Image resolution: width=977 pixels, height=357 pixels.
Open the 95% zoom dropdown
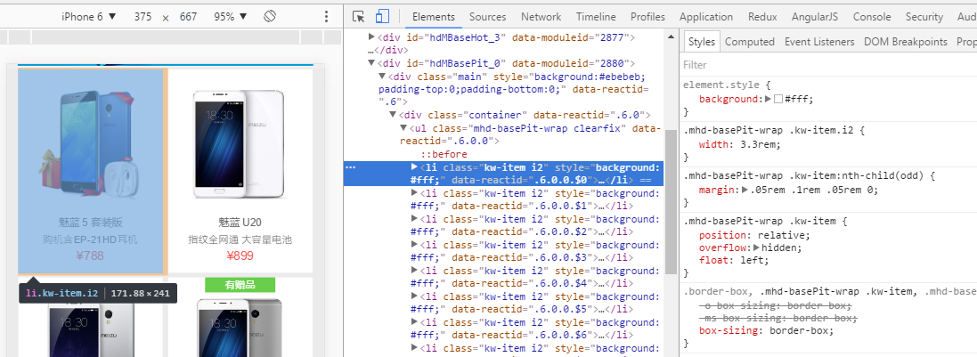230,17
